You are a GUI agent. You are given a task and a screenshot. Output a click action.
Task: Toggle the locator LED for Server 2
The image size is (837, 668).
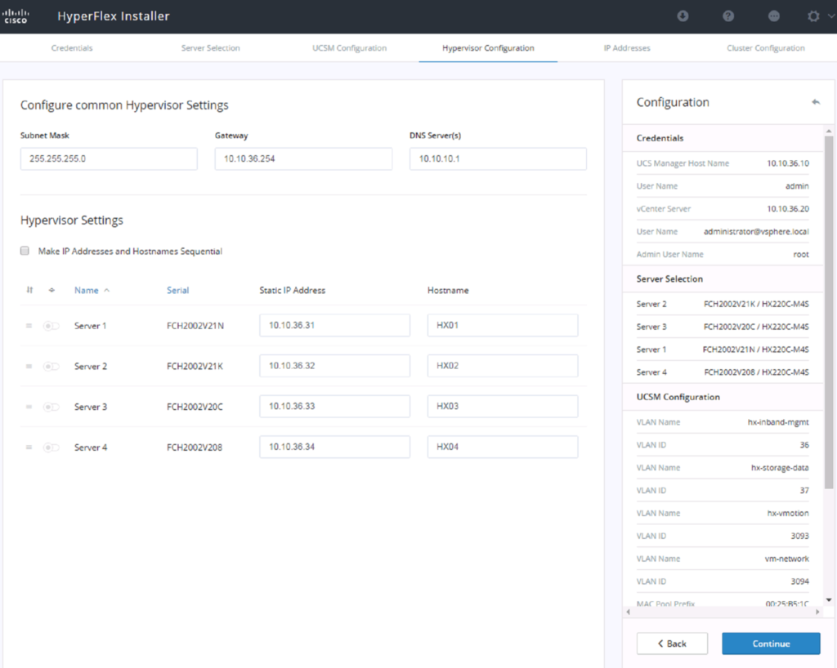51,366
